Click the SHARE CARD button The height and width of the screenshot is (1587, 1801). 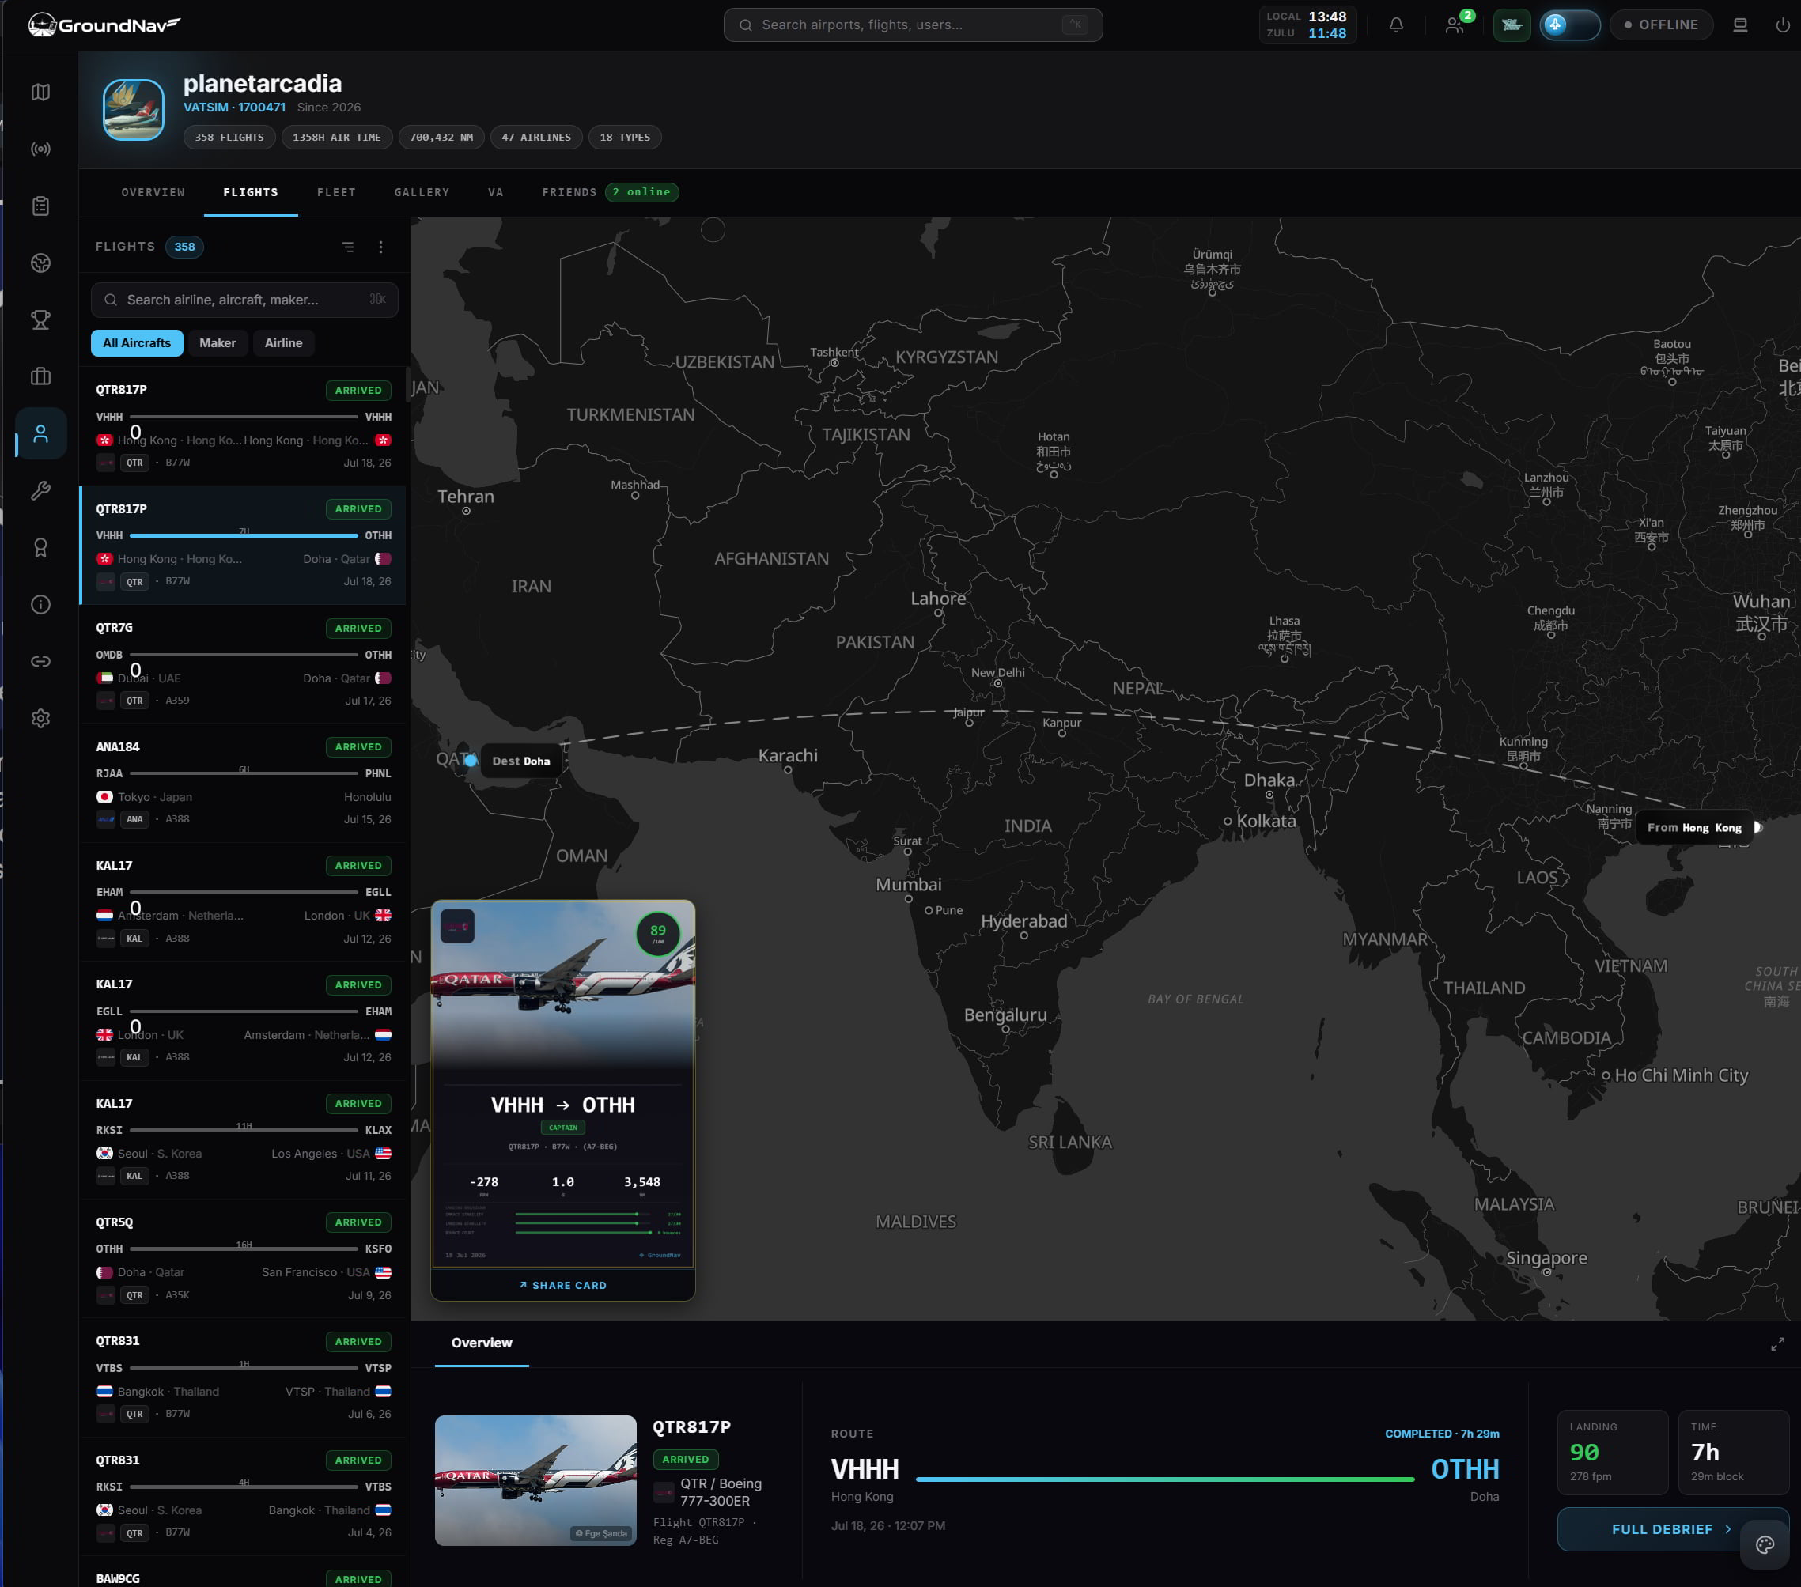click(563, 1285)
